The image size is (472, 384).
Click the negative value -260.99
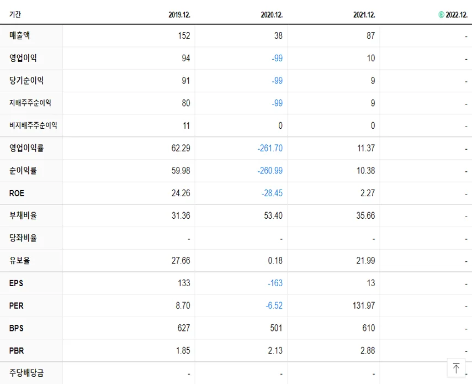(270, 171)
